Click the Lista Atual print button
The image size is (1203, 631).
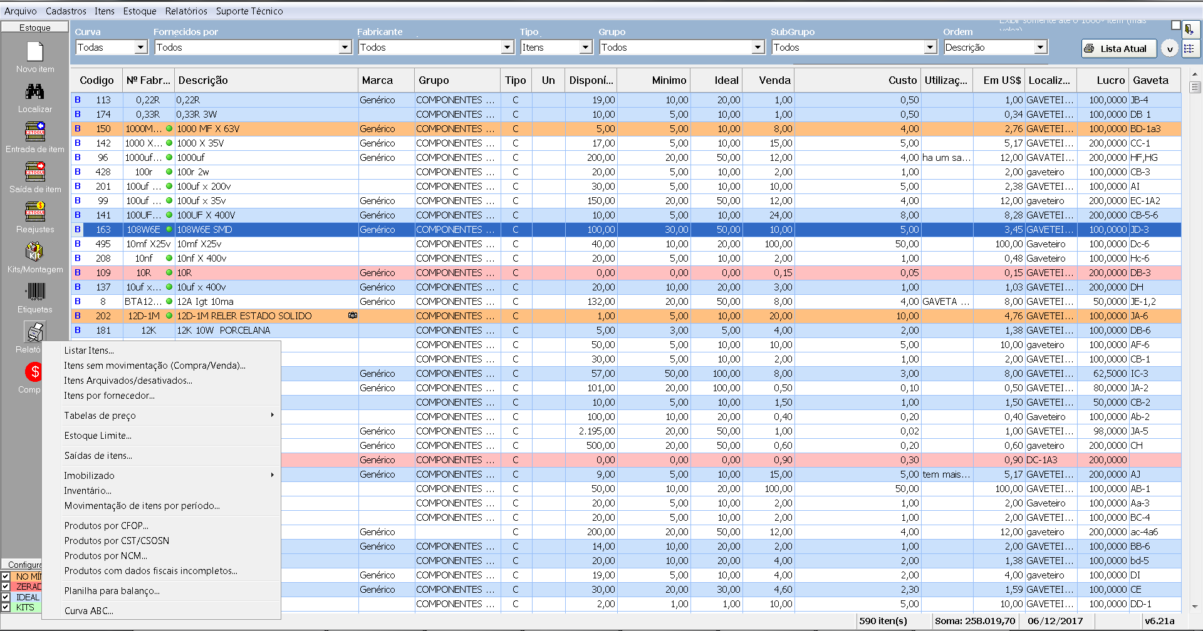pos(1118,49)
